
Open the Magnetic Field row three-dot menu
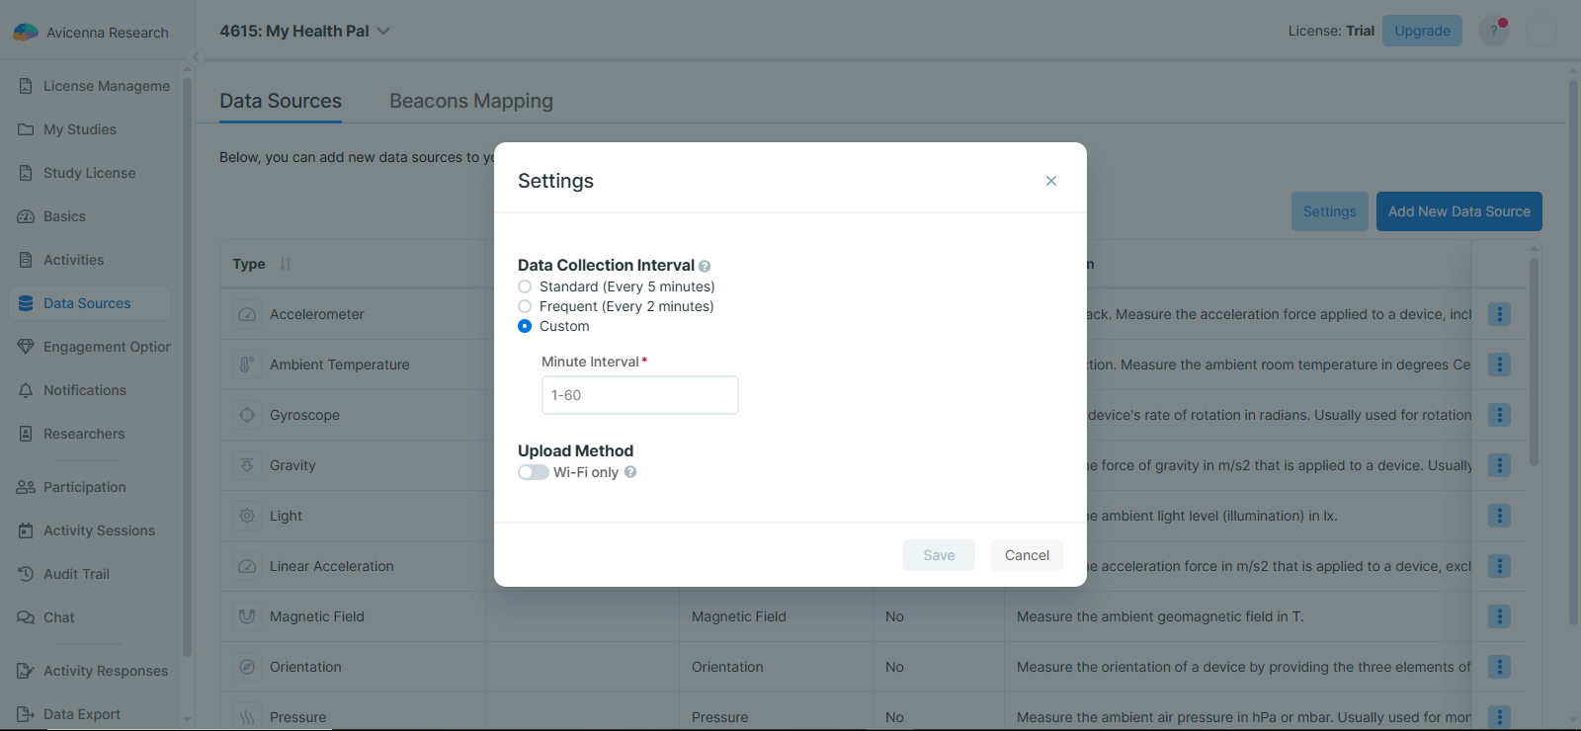1499,616
